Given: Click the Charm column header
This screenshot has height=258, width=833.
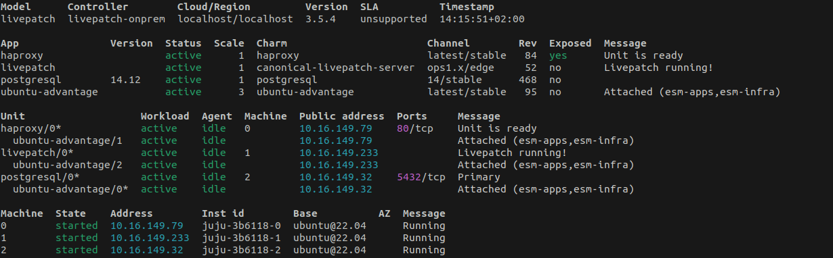Looking at the screenshot, I should click(x=272, y=43).
